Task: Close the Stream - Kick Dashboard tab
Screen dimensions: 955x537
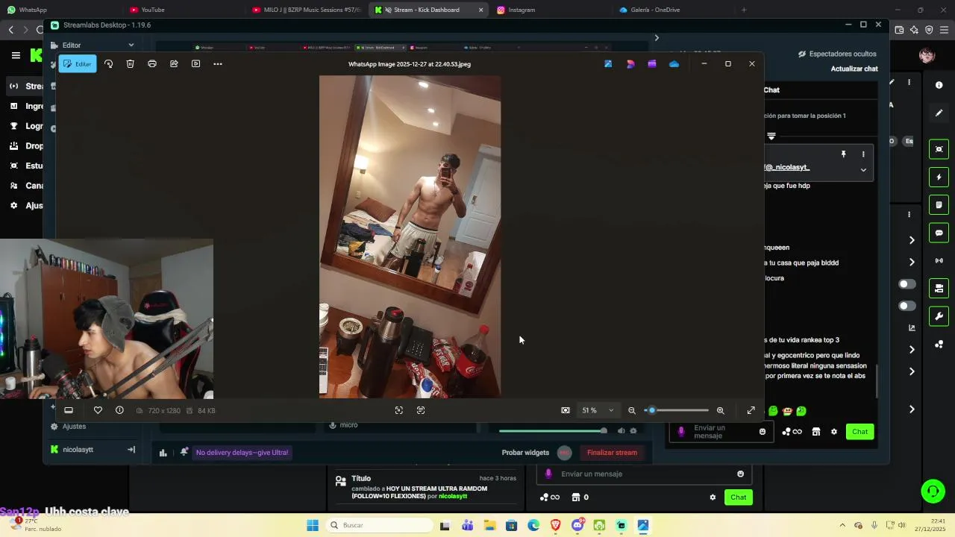Action: (x=480, y=10)
